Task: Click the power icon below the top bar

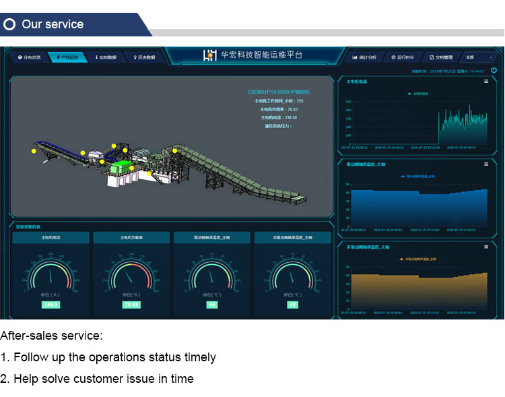Action: pyautogui.click(x=494, y=70)
